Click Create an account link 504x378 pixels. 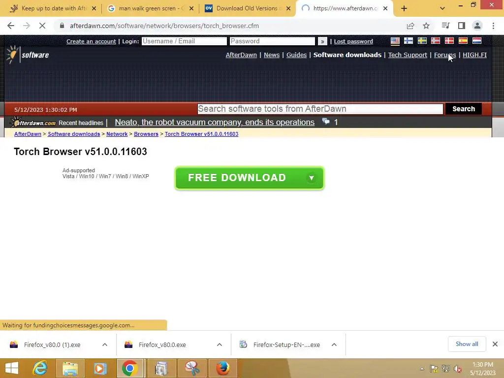[91, 41]
